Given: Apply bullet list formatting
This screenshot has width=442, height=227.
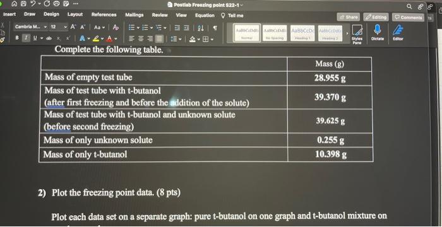Looking at the screenshot, I should click(131, 28).
